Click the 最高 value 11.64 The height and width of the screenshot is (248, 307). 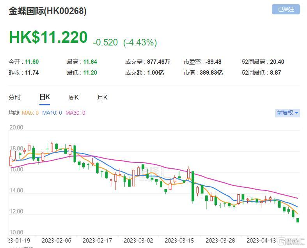(x=90, y=62)
